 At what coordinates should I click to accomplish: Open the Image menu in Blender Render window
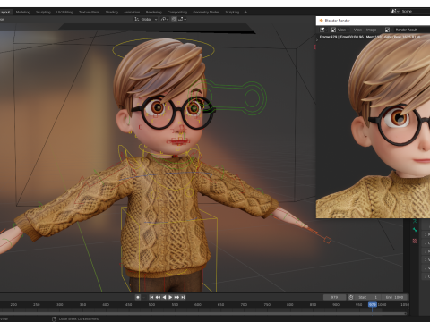click(371, 30)
